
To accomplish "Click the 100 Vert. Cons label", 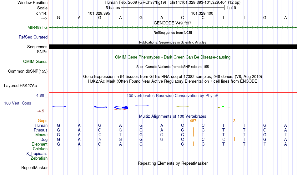I will pos(18,103).
